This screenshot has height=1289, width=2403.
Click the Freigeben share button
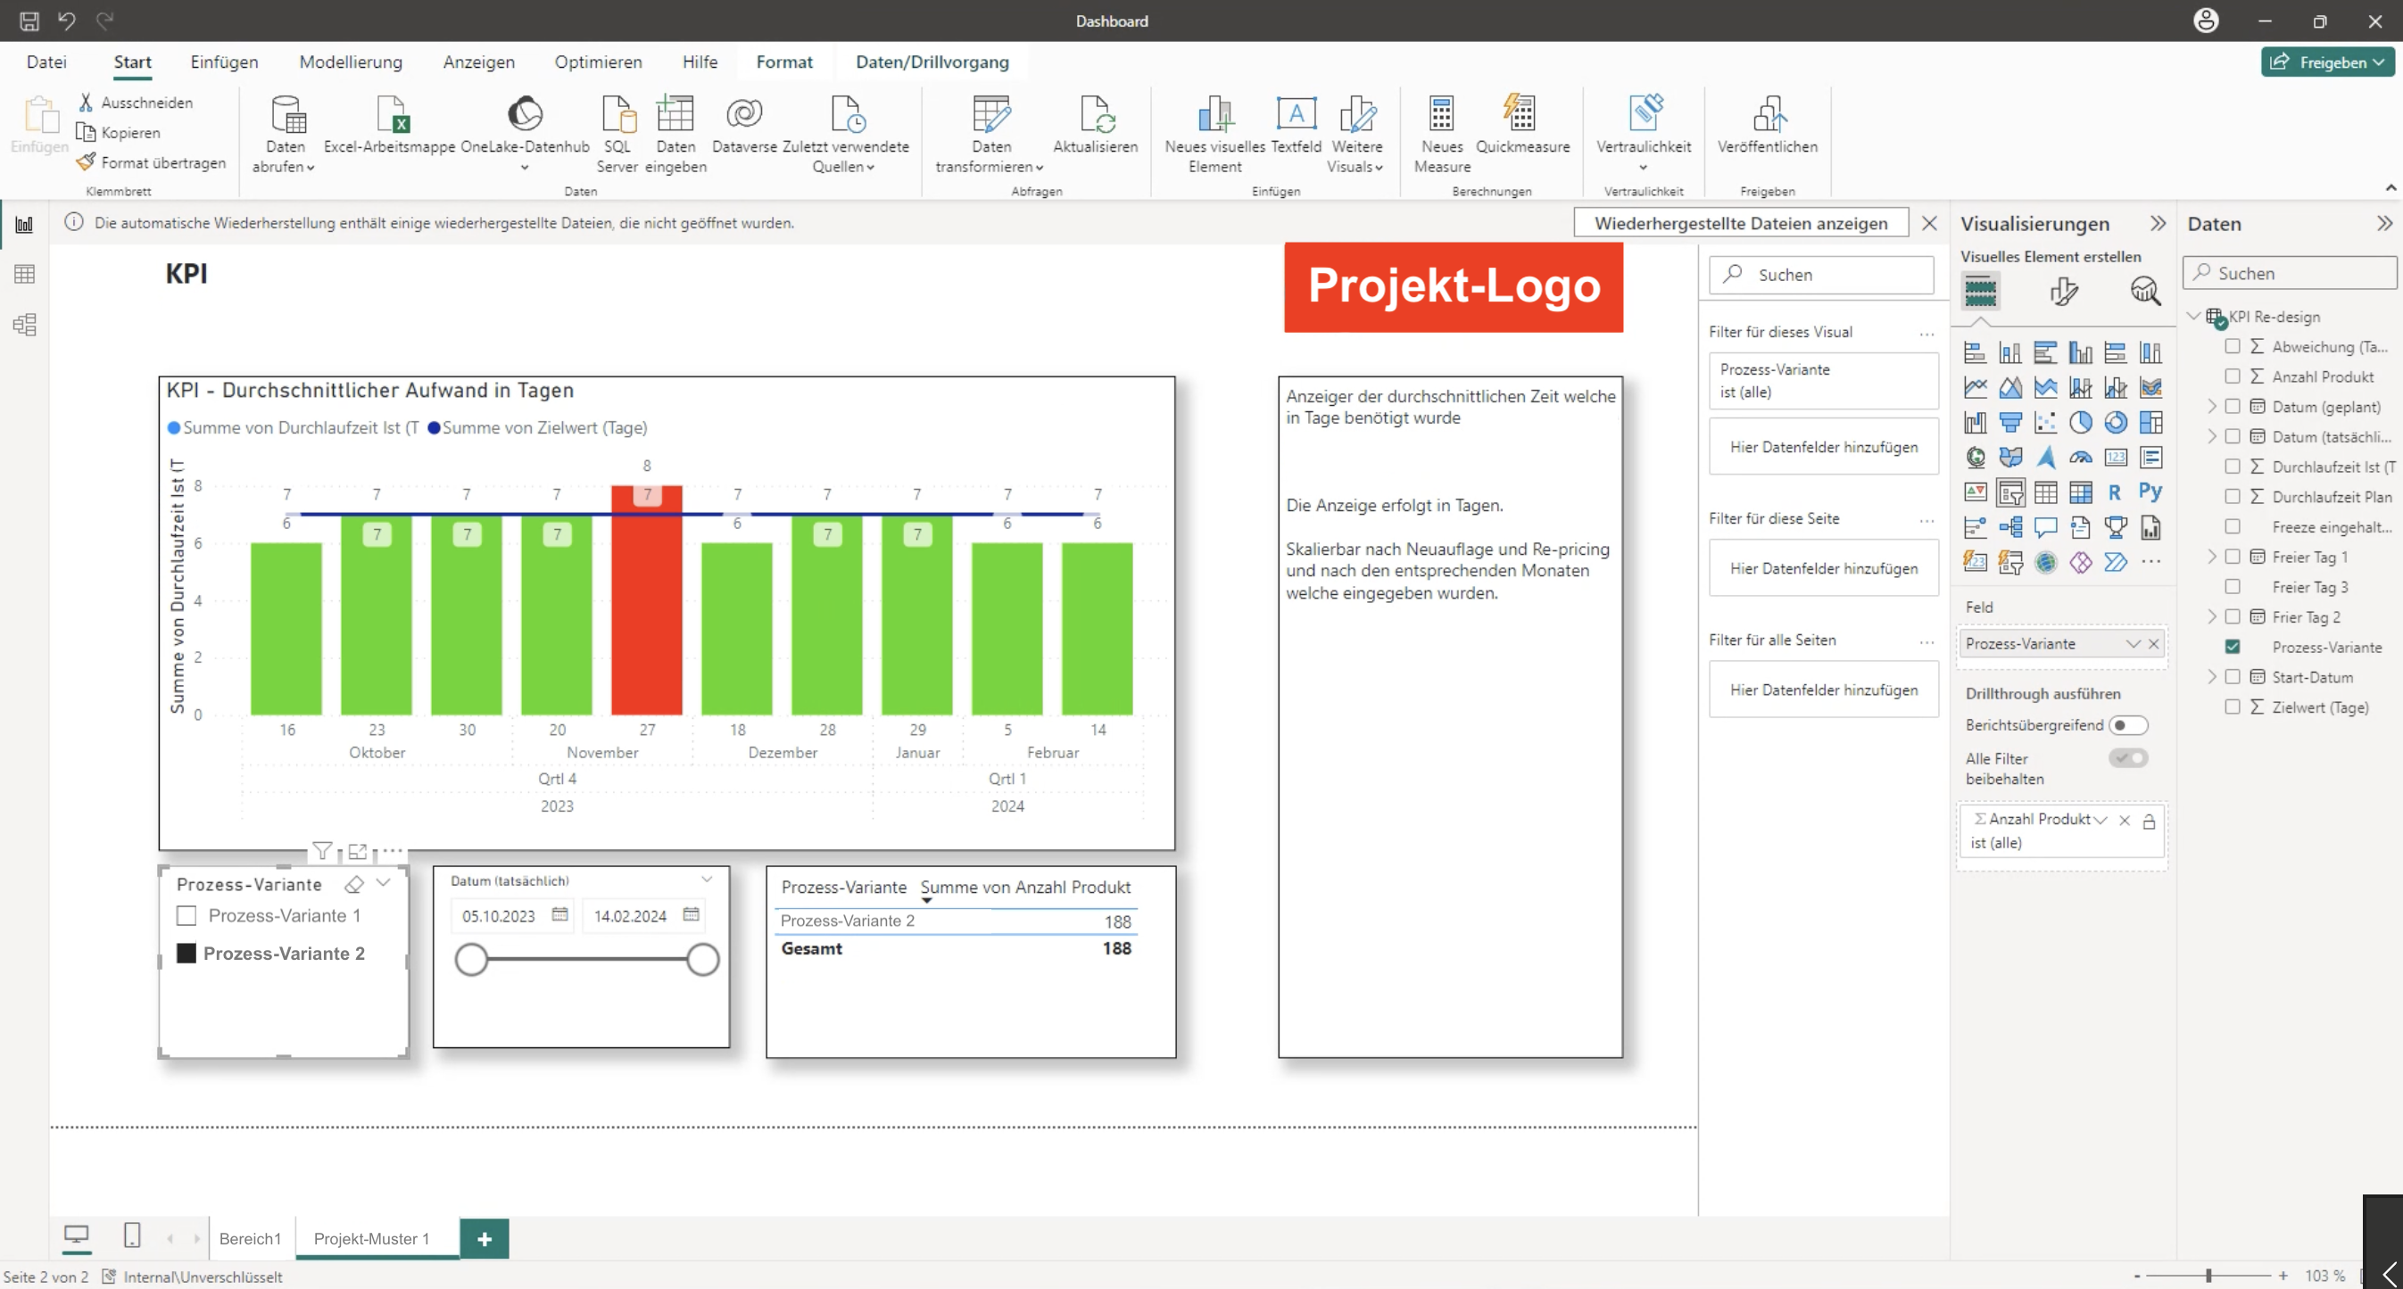tap(2327, 62)
